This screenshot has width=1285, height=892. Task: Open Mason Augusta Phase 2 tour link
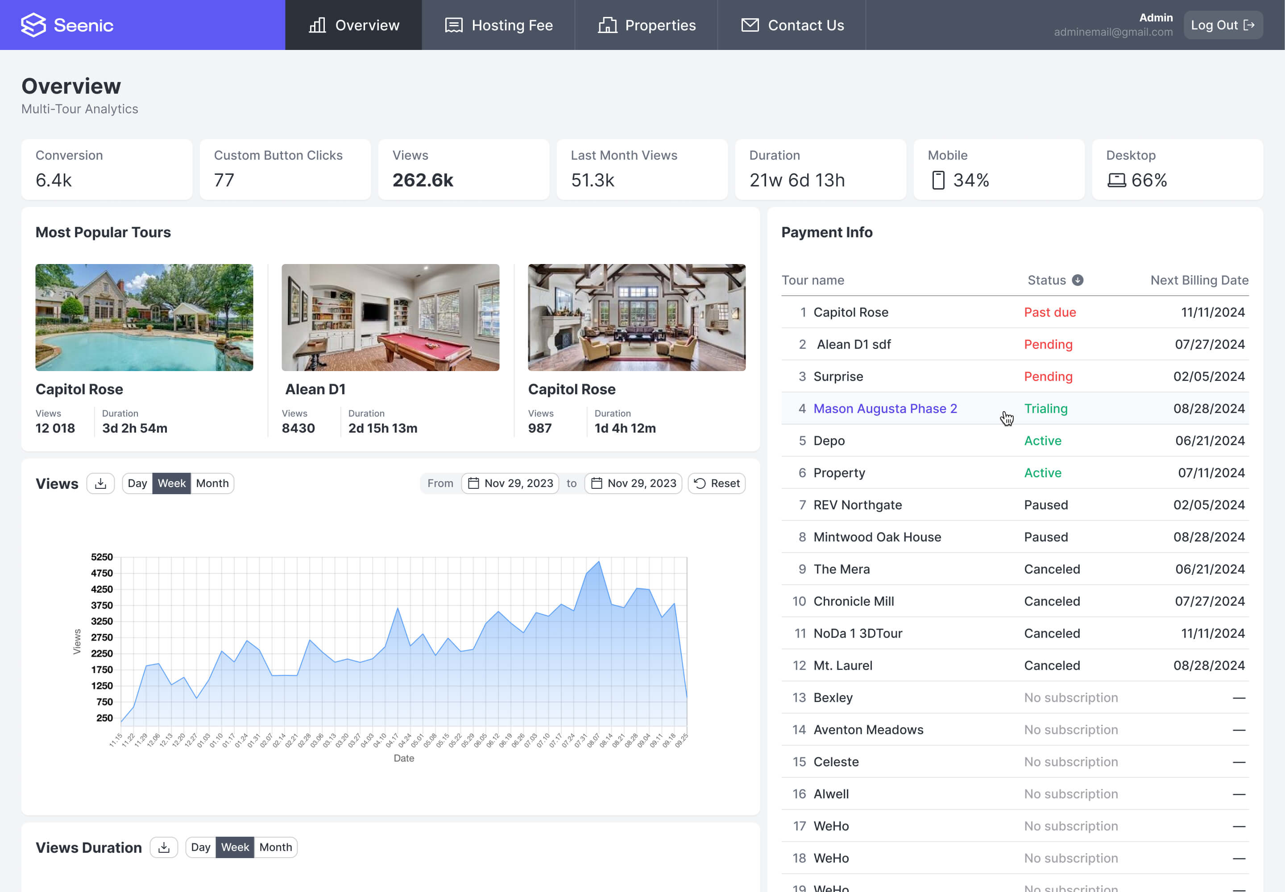click(885, 409)
